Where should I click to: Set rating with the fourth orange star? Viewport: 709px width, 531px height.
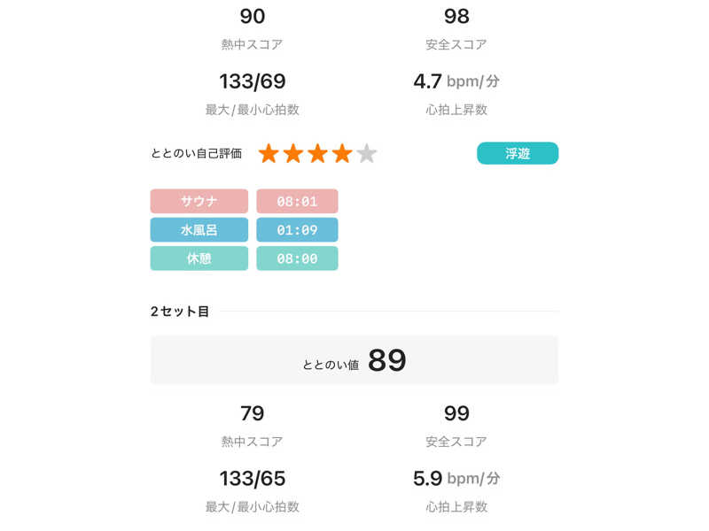[x=342, y=154]
